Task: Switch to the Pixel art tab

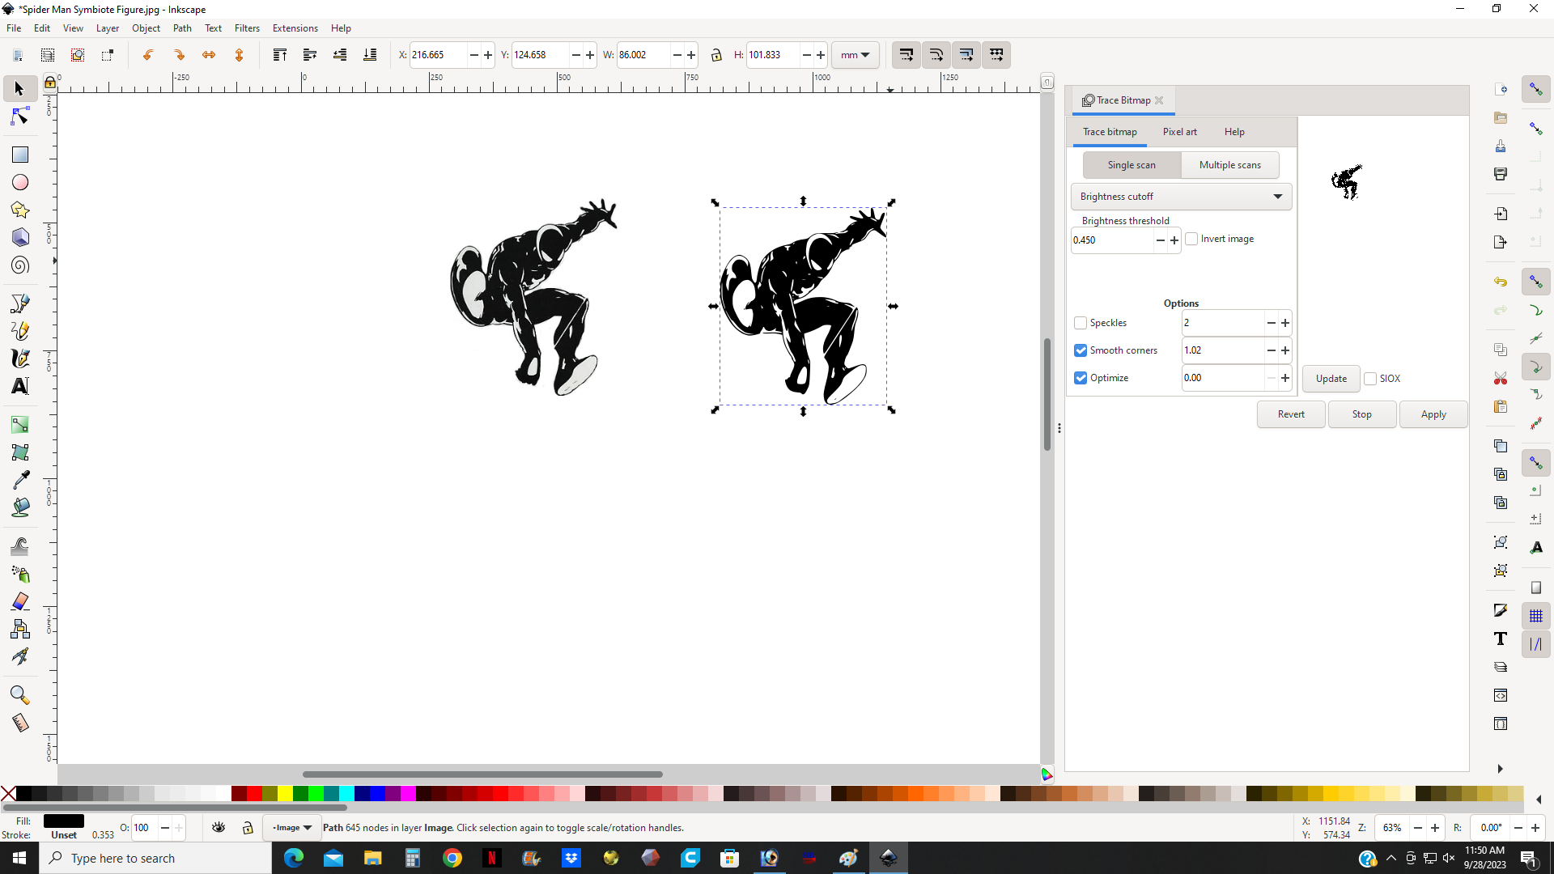Action: coord(1179,132)
